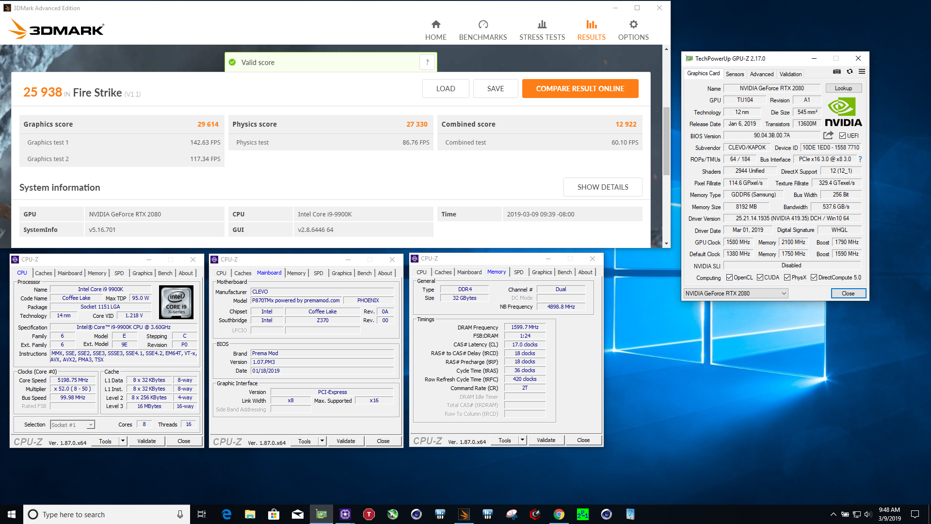Switch to the Advanced tab in GPU-Z
931x524 pixels.
click(x=761, y=74)
